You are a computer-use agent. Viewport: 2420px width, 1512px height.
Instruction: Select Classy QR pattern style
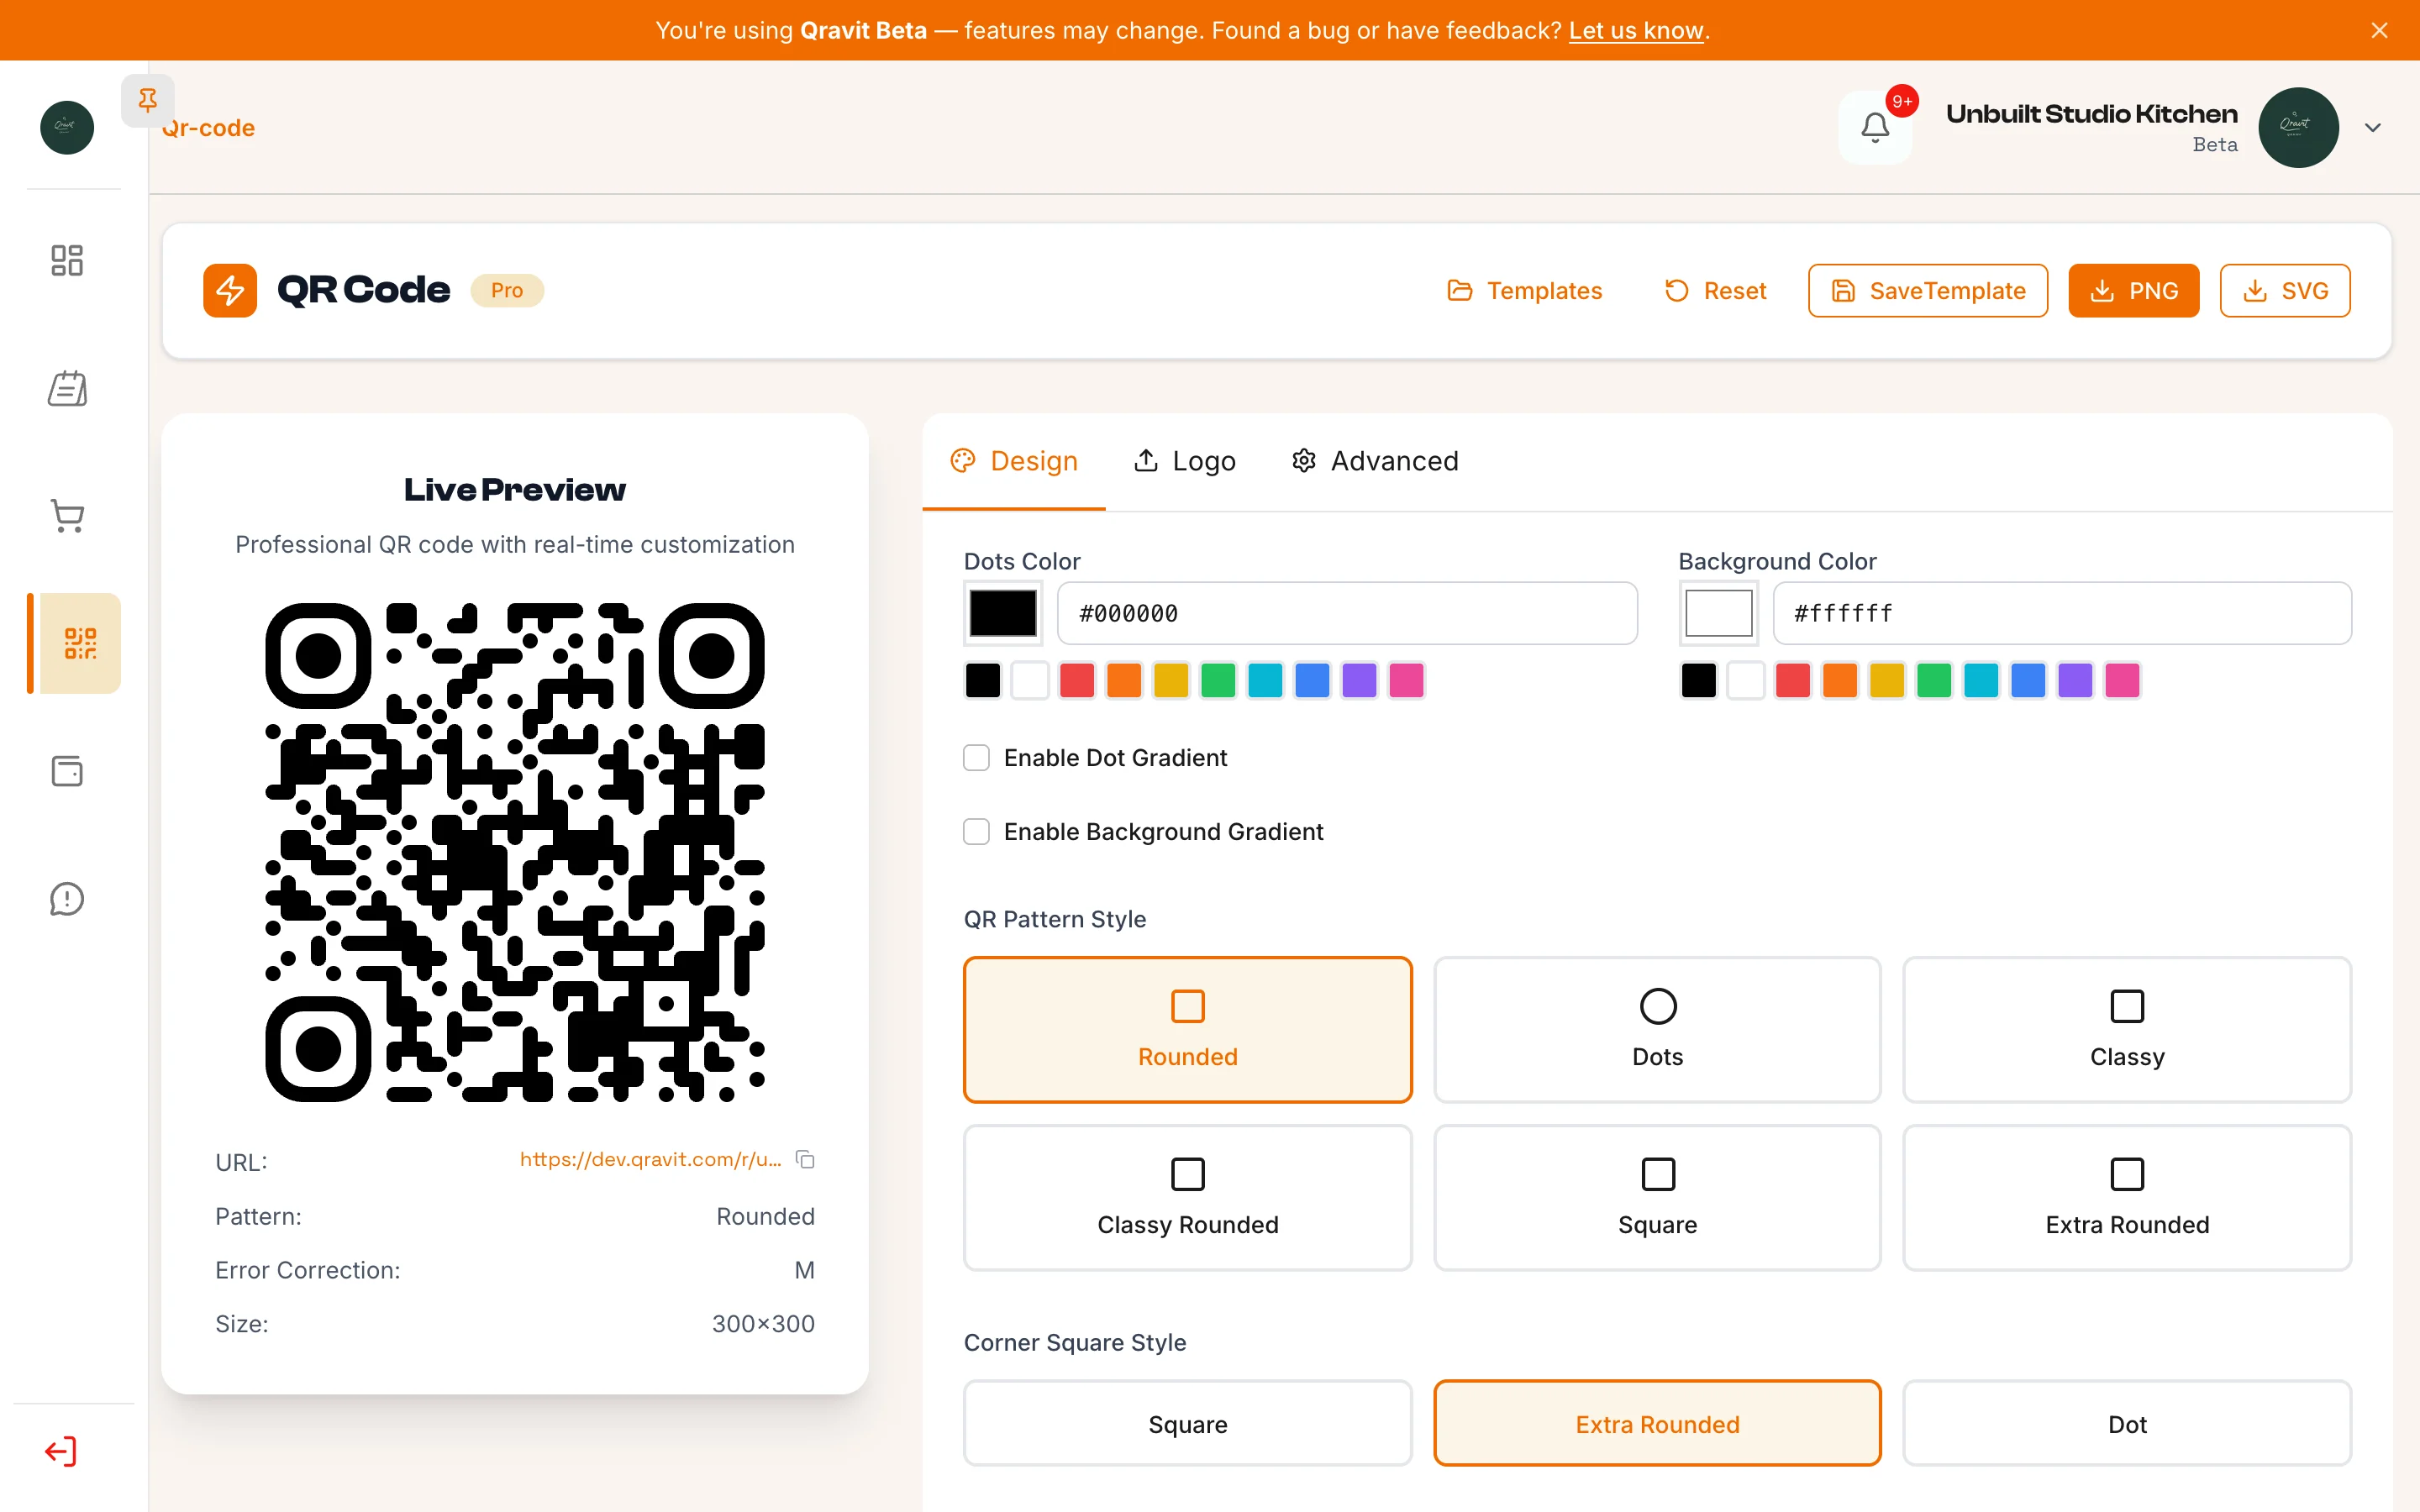(x=2127, y=1030)
